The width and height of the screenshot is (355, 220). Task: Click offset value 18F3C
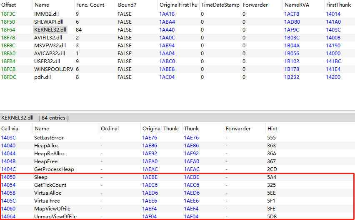point(8,14)
